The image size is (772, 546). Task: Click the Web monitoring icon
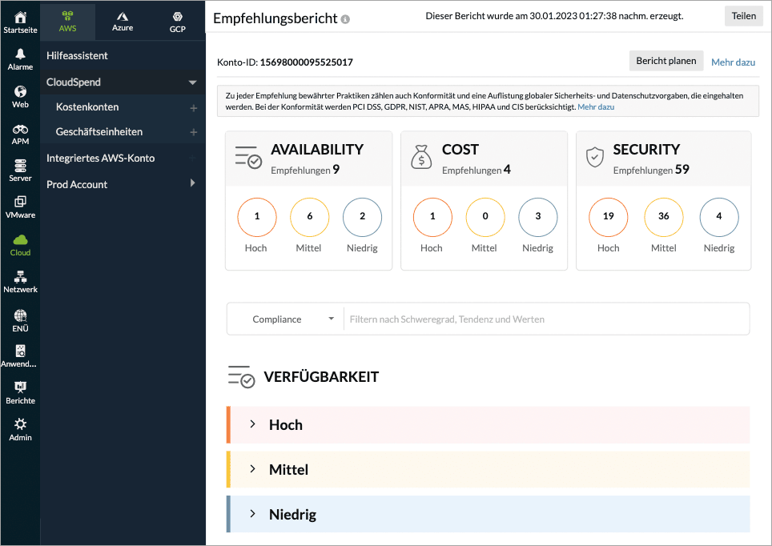click(20, 92)
